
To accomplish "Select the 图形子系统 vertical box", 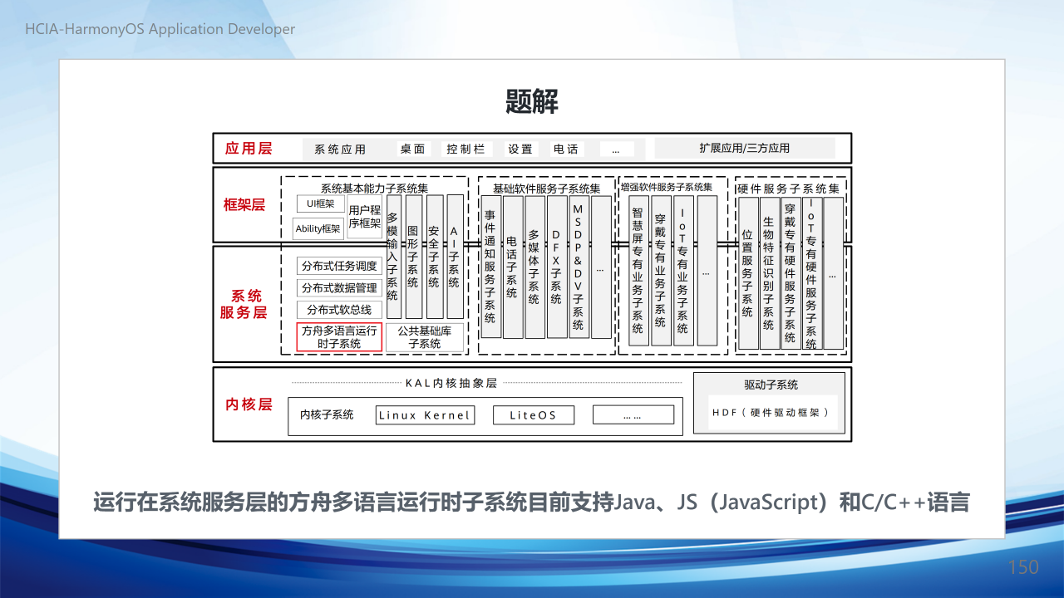I will [x=413, y=257].
